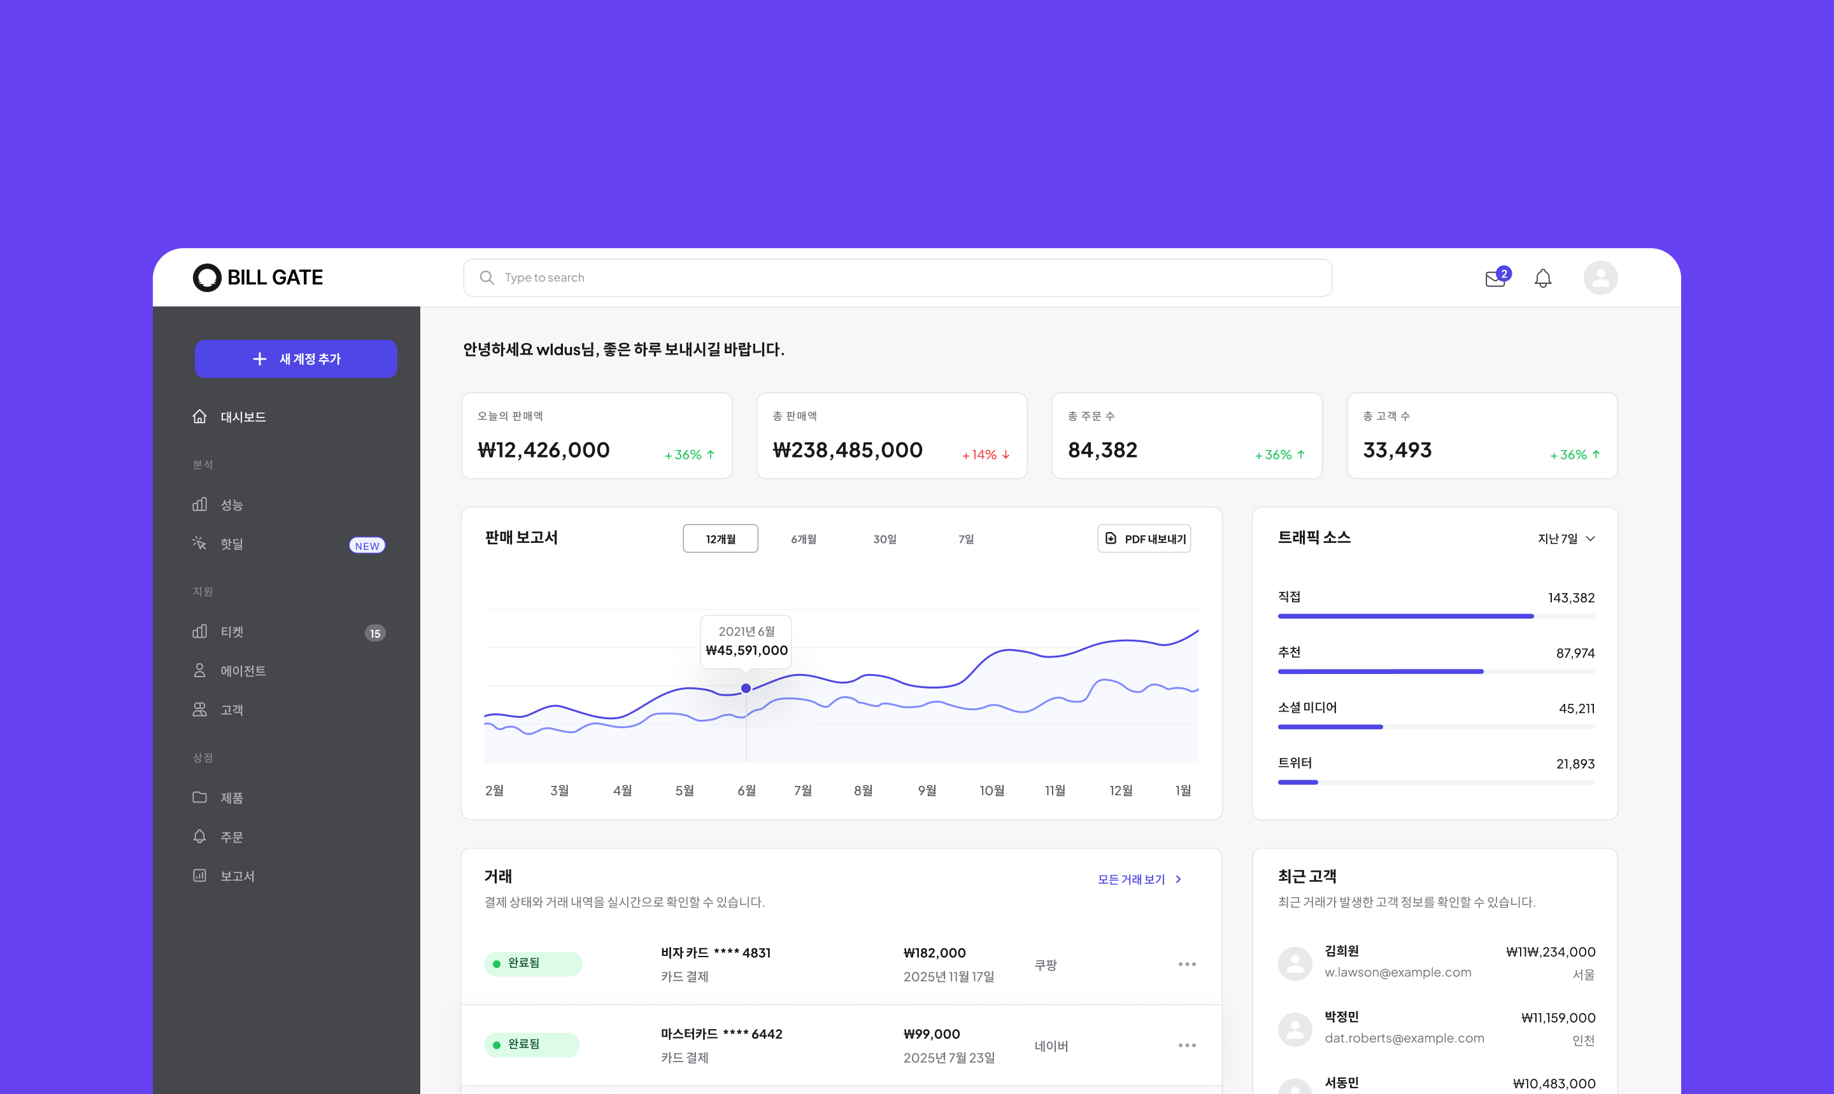Switch the sales report to 6개월 tab
1834x1094 pixels.
coord(803,539)
